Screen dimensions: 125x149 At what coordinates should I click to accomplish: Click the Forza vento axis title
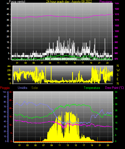[x=17, y=2]
